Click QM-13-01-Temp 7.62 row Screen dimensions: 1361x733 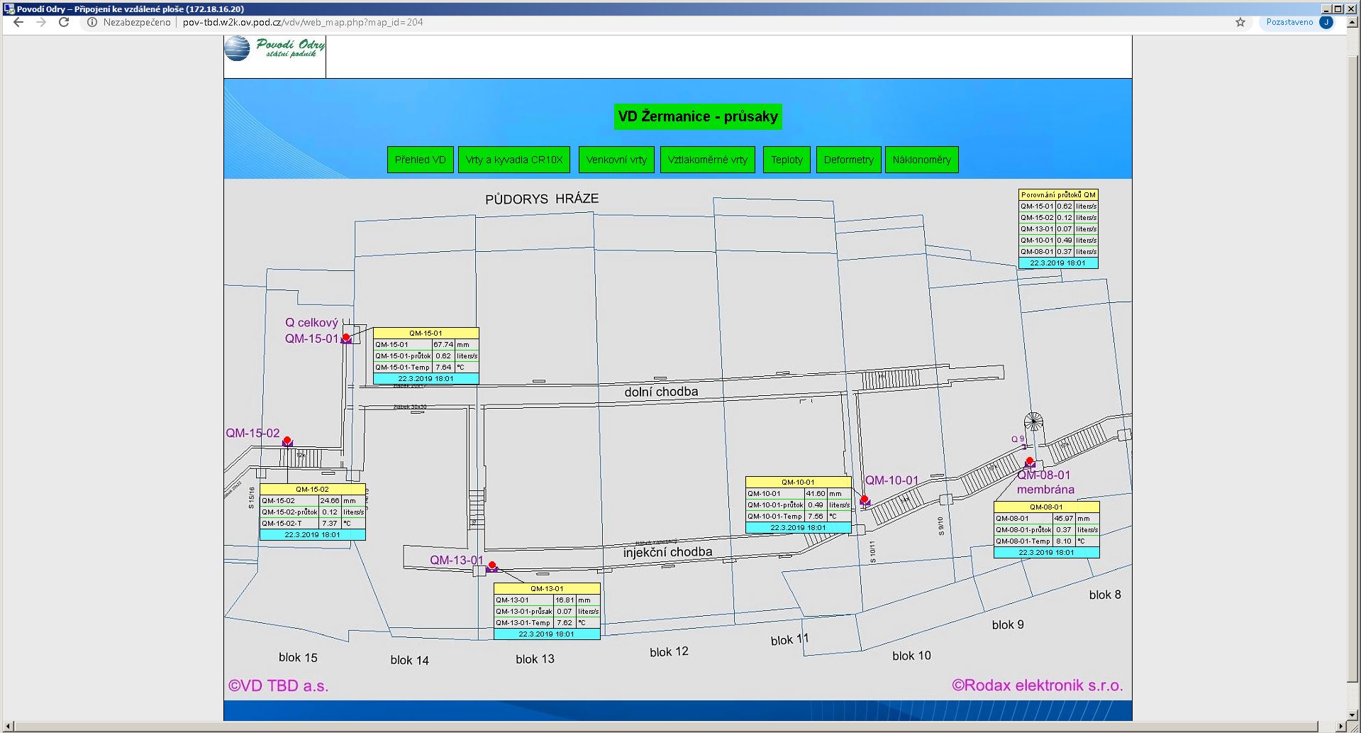(547, 622)
